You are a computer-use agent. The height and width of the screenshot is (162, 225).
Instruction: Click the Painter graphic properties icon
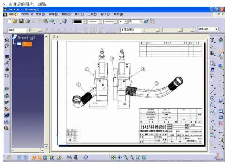click(146, 21)
